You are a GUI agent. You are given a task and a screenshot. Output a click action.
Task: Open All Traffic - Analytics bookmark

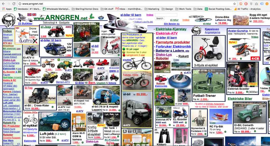(x=247, y=9)
